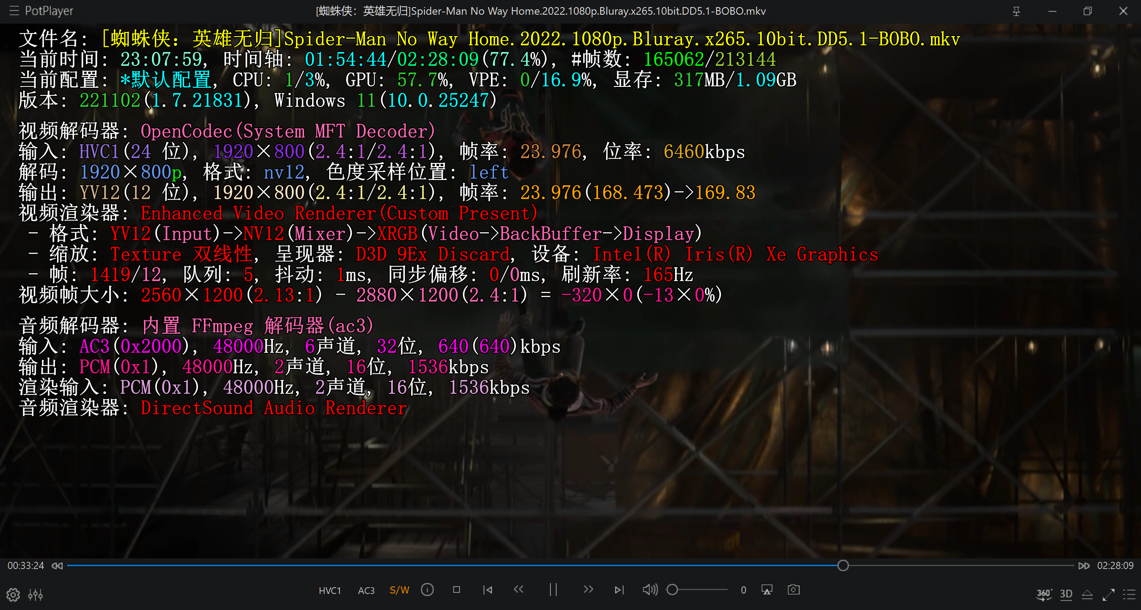Click the volume slider track
The height and width of the screenshot is (610, 1141).
pos(696,590)
